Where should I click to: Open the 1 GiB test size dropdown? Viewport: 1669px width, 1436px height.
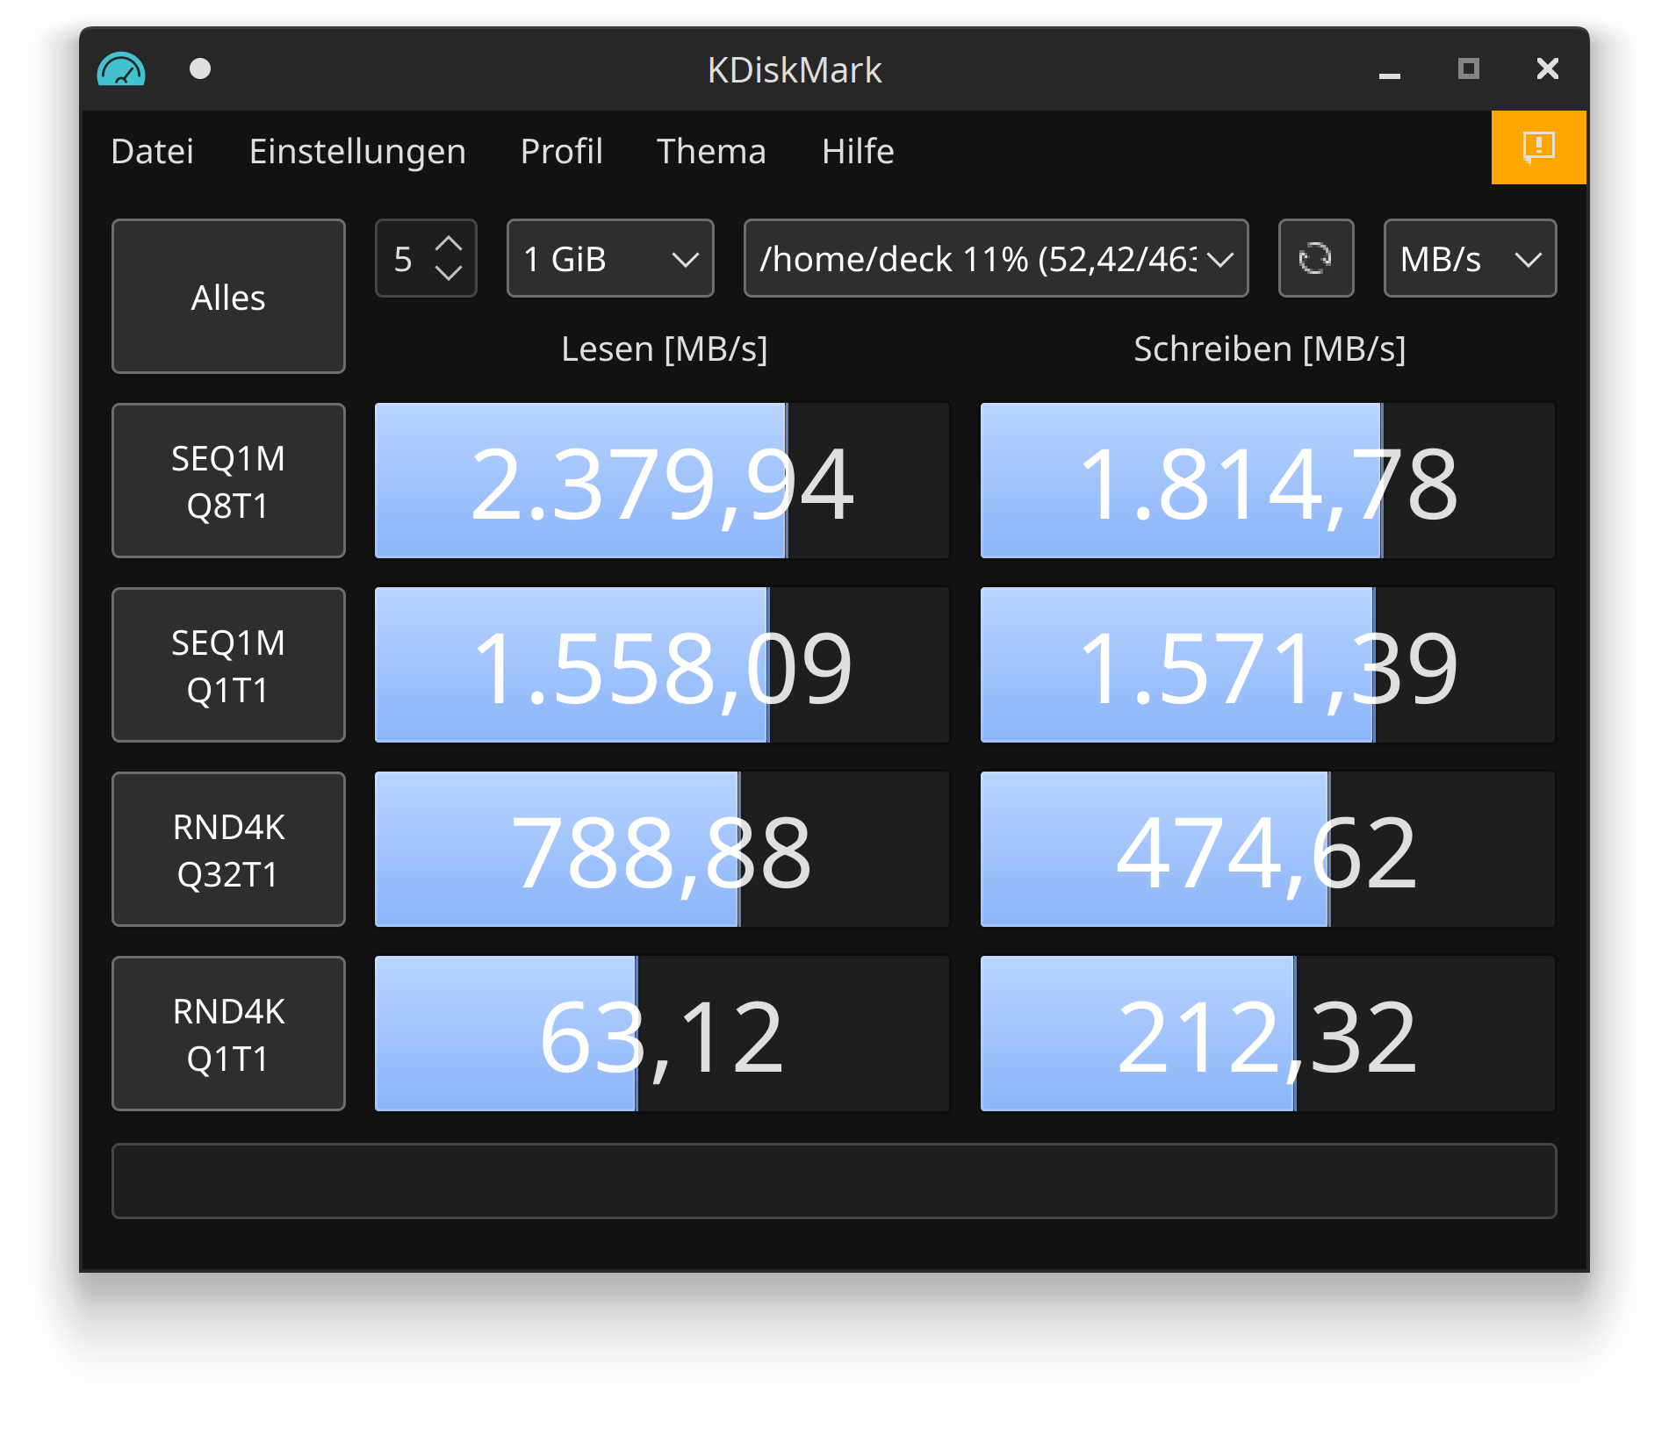click(x=609, y=258)
